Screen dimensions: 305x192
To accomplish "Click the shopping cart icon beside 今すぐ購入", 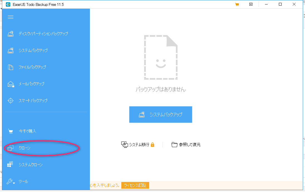I will [x=11, y=132].
